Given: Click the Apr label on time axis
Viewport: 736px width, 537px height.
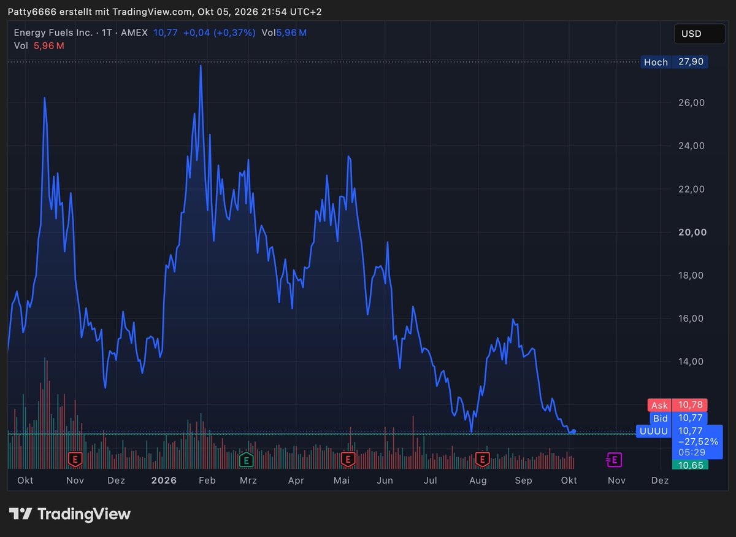Looking at the screenshot, I should pyautogui.click(x=296, y=481).
